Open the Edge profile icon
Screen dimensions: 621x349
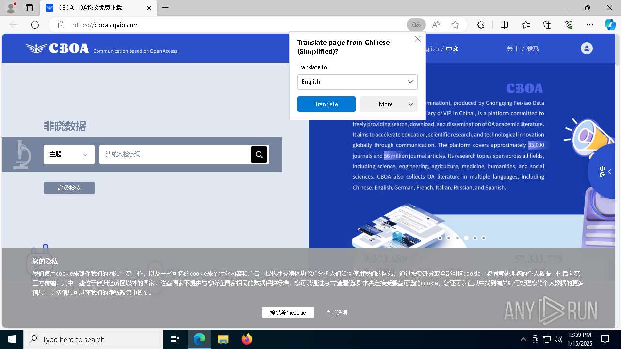(10, 8)
